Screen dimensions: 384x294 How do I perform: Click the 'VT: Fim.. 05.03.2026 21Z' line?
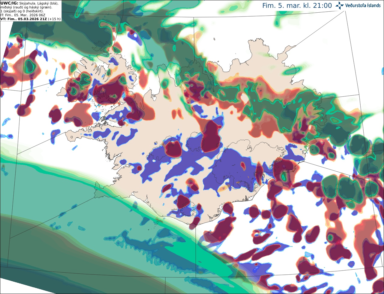click(x=24, y=19)
